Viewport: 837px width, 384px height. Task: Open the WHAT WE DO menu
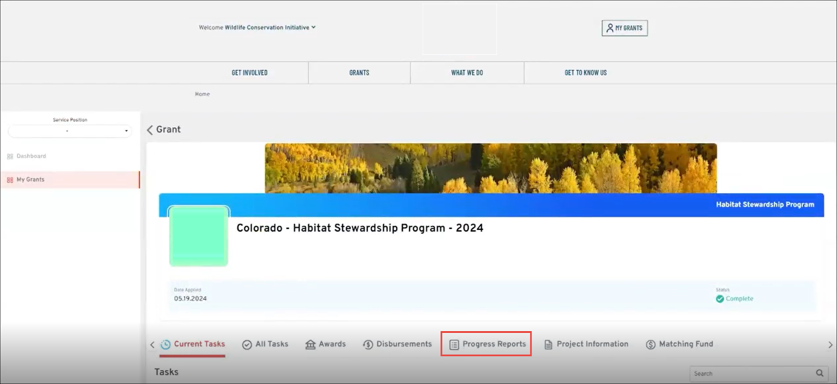(x=467, y=73)
